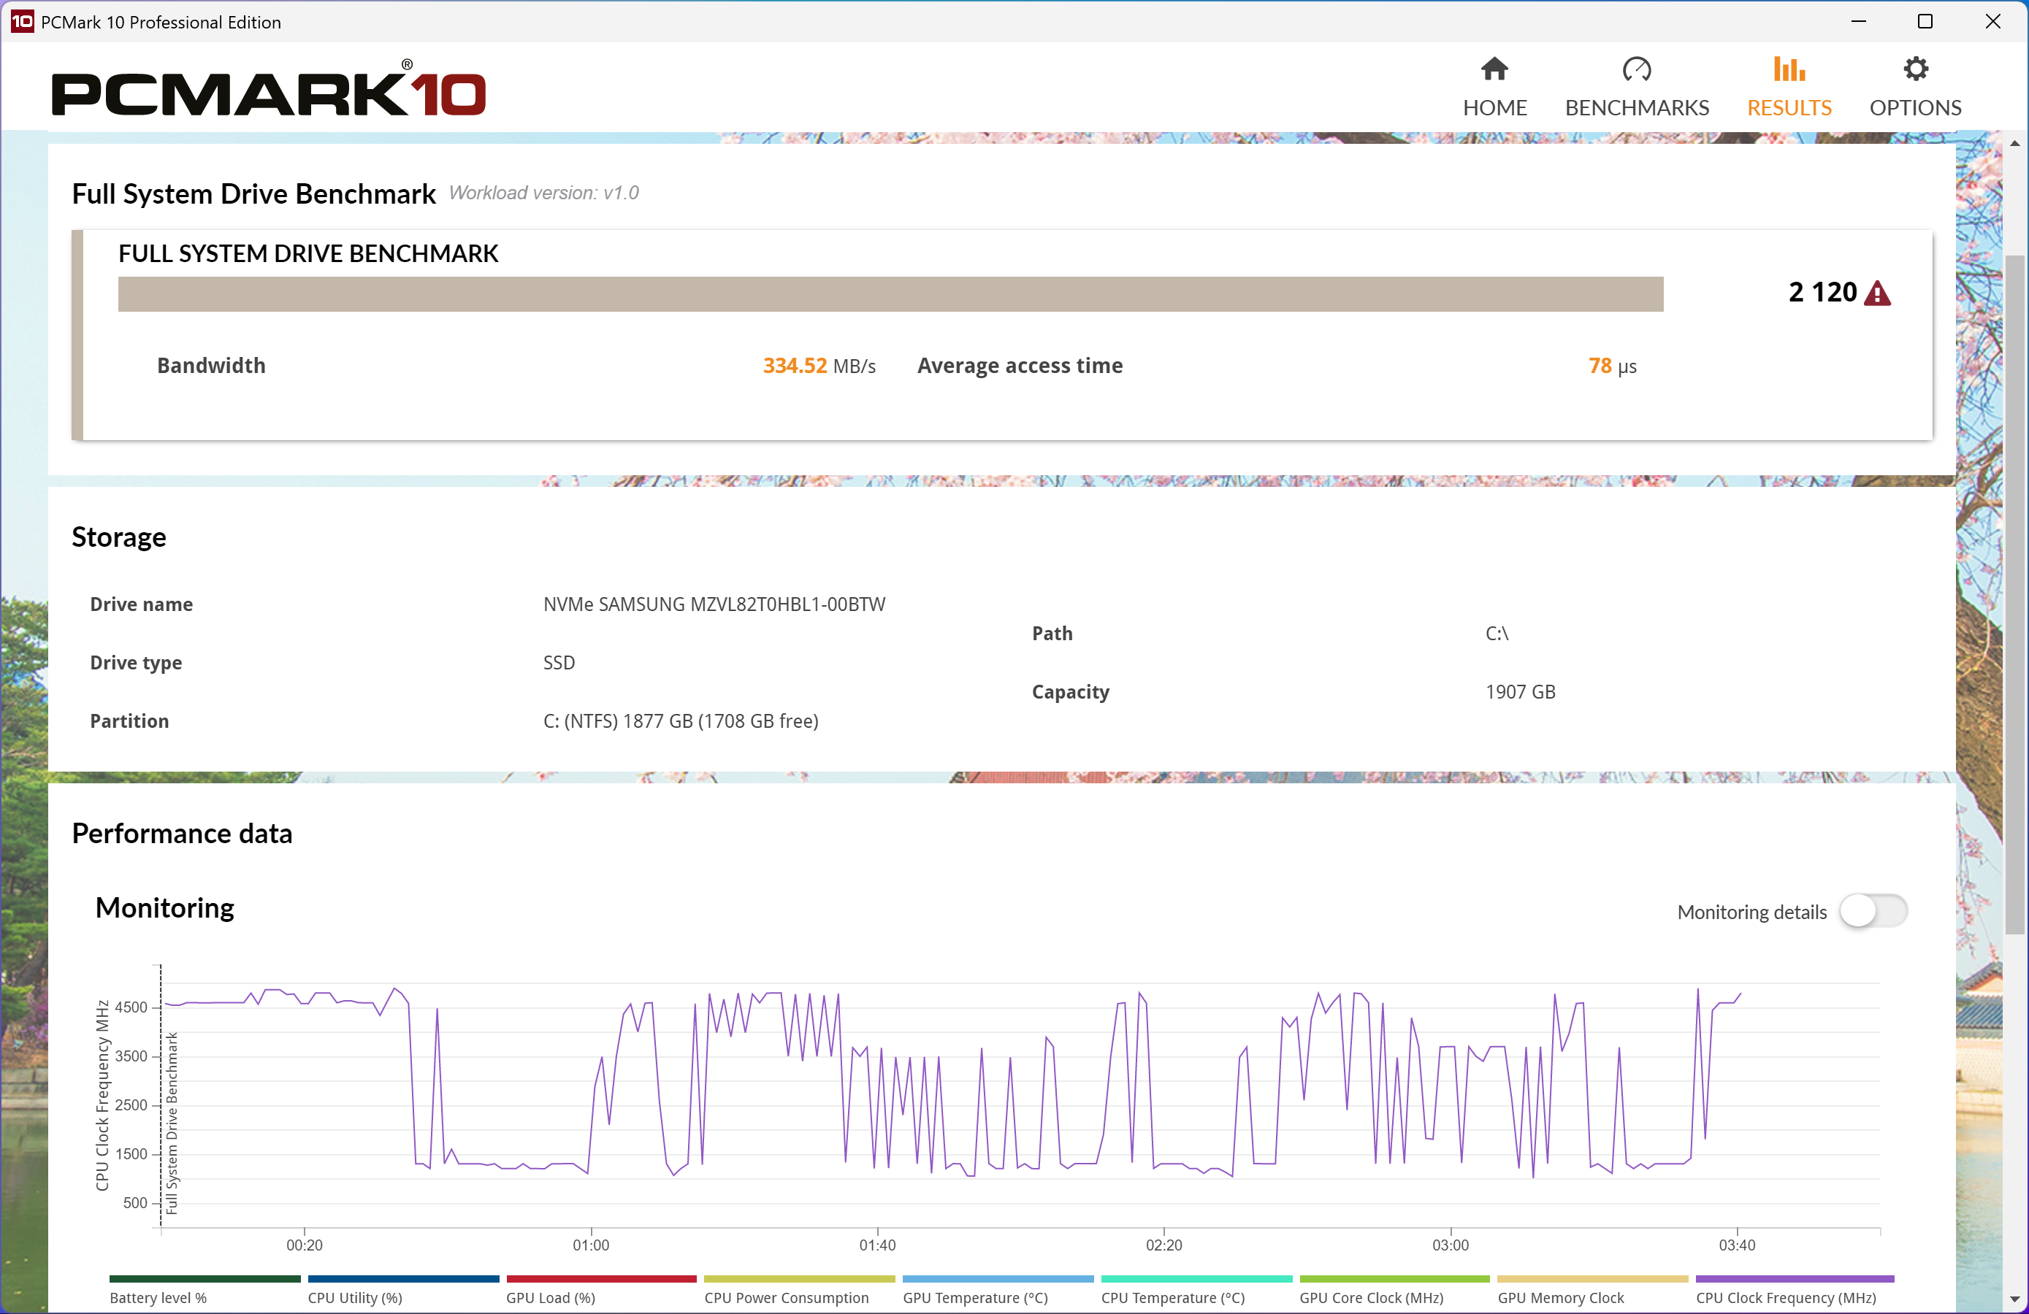
Task: Select the HOME menu label
Action: (x=1494, y=108)
